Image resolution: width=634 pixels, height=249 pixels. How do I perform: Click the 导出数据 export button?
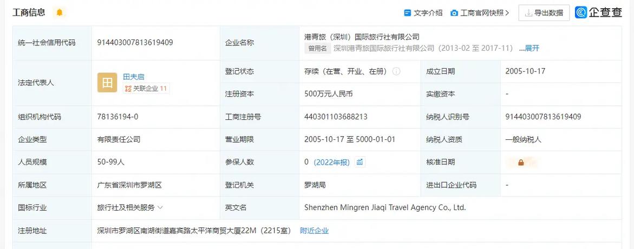coord(544,13)
